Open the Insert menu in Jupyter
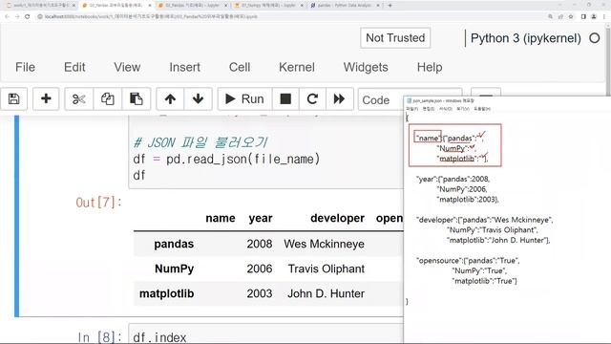Viewport: 611px width, 344px height. click(184, 67)
